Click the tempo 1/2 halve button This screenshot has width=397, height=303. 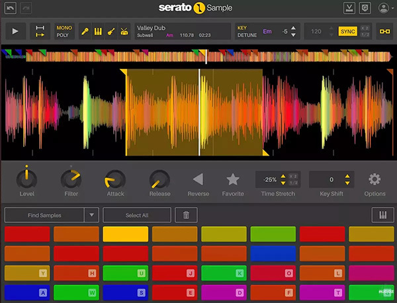coord(365,34)
